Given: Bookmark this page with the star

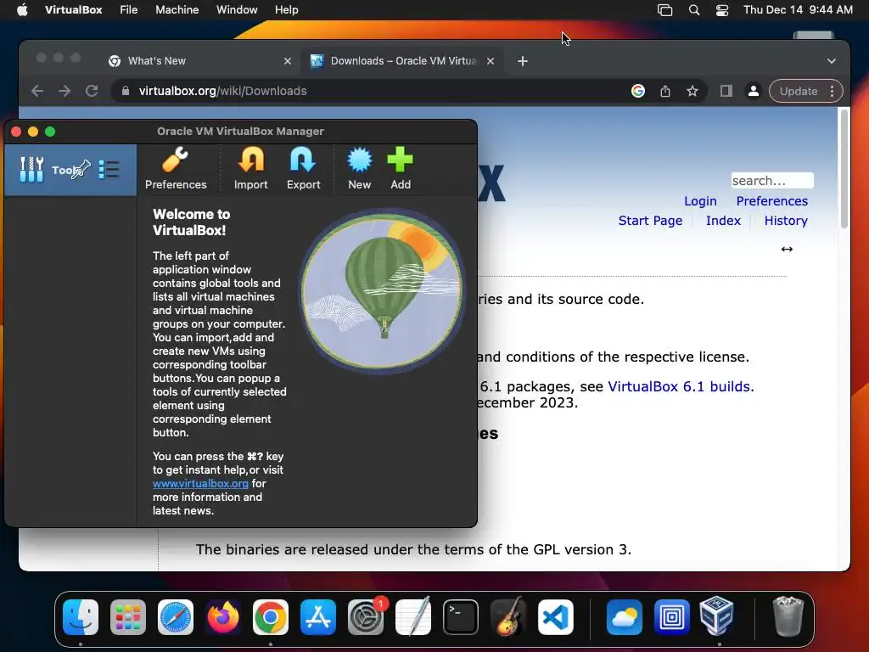Looking at the screenshot, I should click(x=692, y=91).
